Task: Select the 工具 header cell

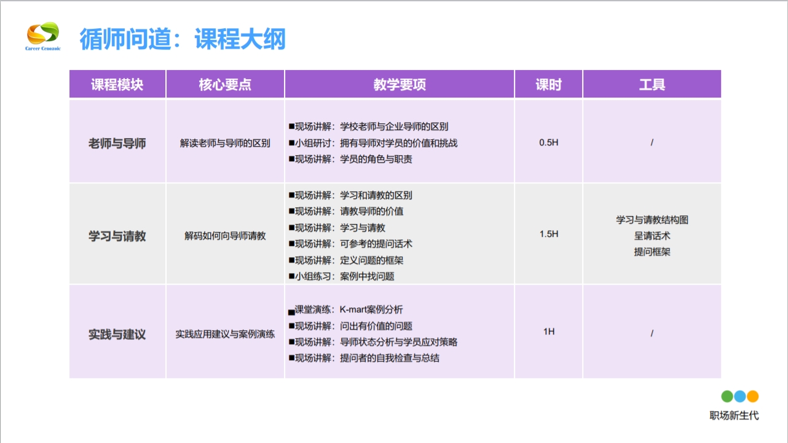Action: (x=652, y=83)
